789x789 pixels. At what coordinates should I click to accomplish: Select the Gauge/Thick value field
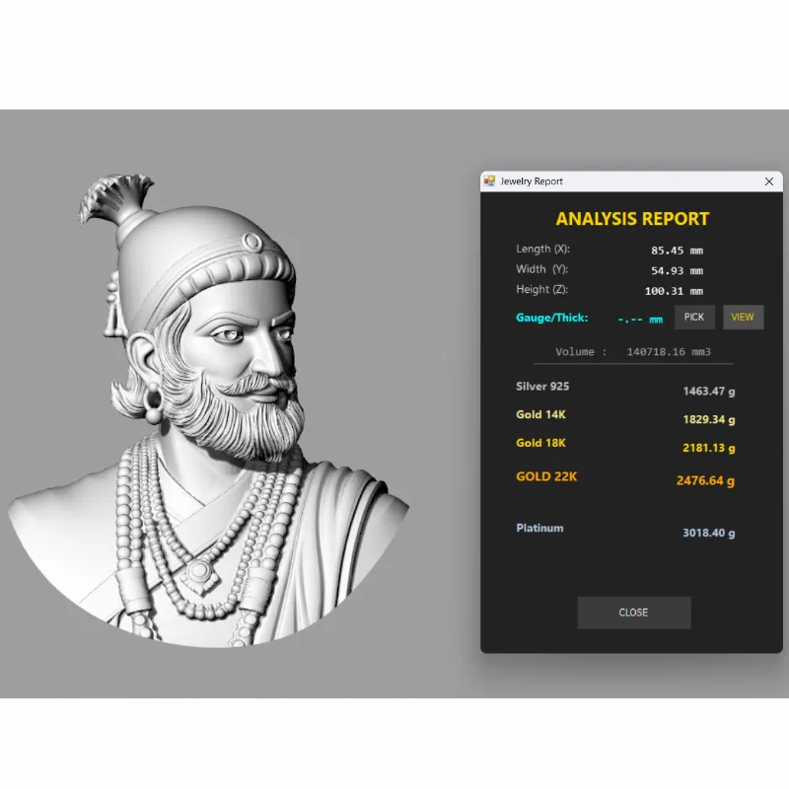pyautogui.click(x=640, y=320)
